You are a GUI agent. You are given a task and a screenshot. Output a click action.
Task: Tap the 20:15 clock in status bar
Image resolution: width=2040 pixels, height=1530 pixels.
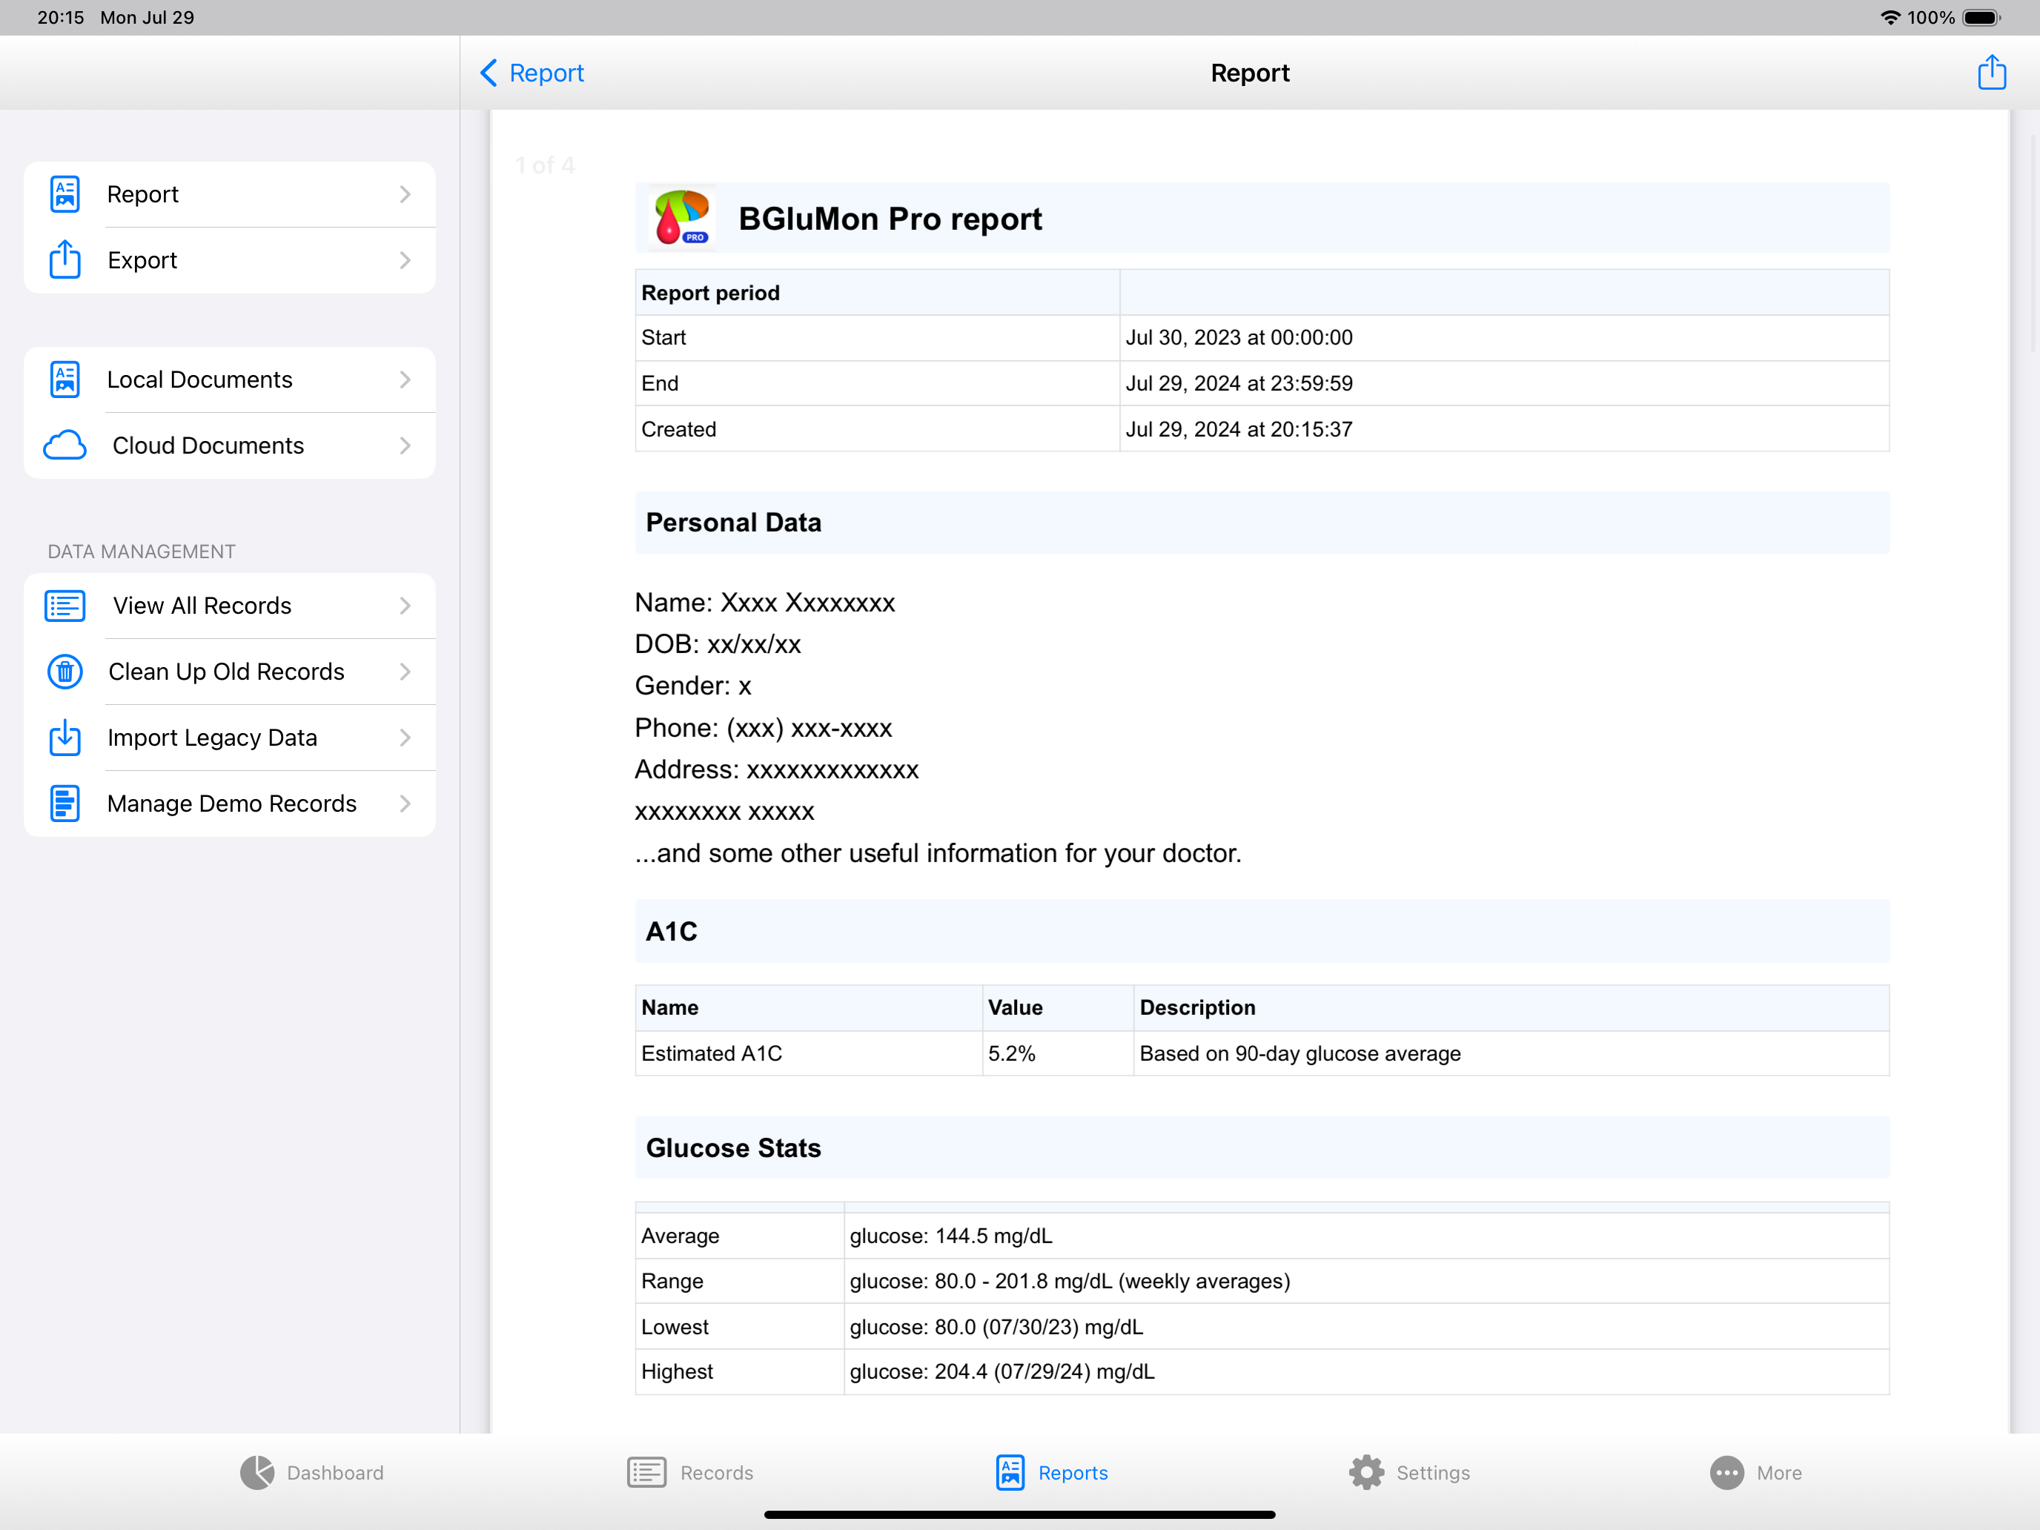(61, 18)
